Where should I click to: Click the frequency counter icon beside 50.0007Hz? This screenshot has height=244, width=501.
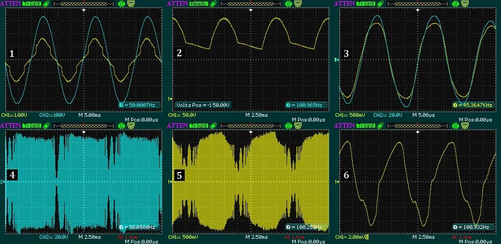click(x=121, y=105)
